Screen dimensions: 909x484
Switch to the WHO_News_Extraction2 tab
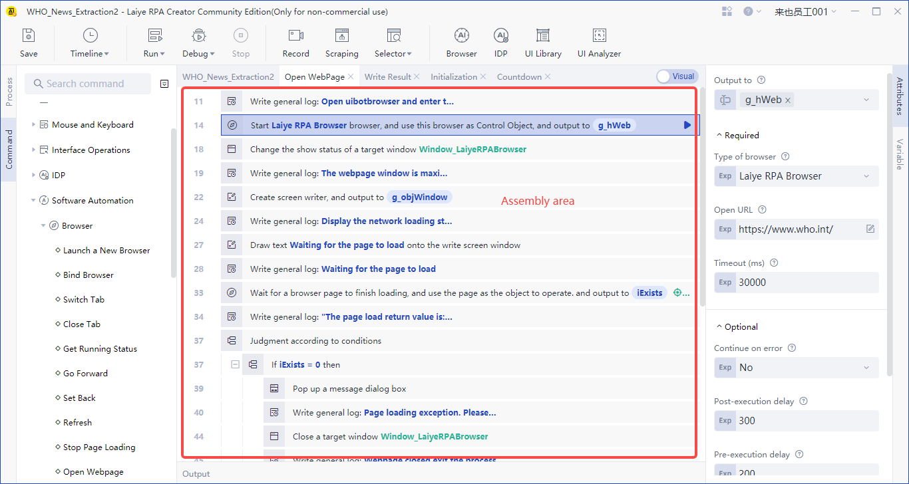click(228, 77)
